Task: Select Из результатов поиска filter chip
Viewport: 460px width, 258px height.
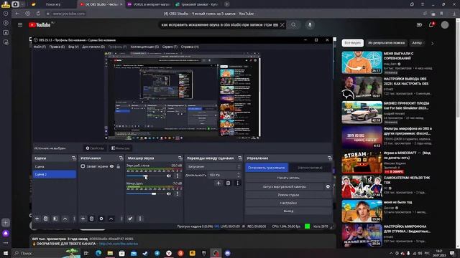Action: pos(387,43)
